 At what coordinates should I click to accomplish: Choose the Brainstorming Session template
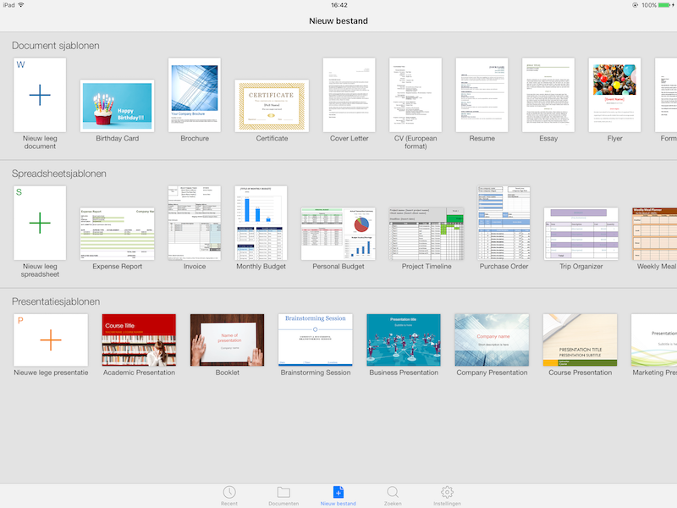(315, 340)
